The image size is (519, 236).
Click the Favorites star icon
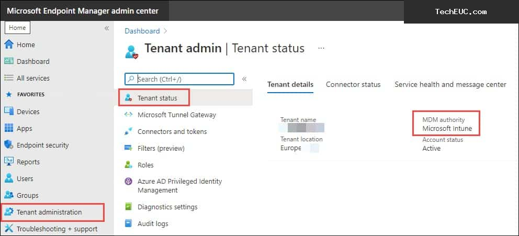(x=9, y=95)
